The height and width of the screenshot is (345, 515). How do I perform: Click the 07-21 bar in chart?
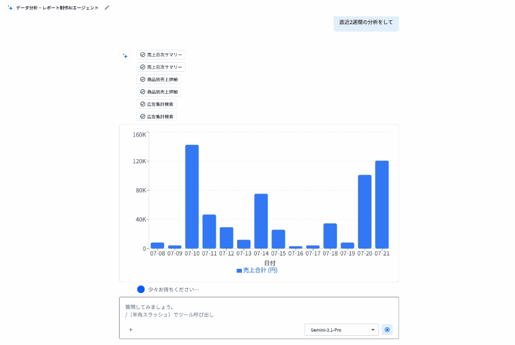point(382,205)
